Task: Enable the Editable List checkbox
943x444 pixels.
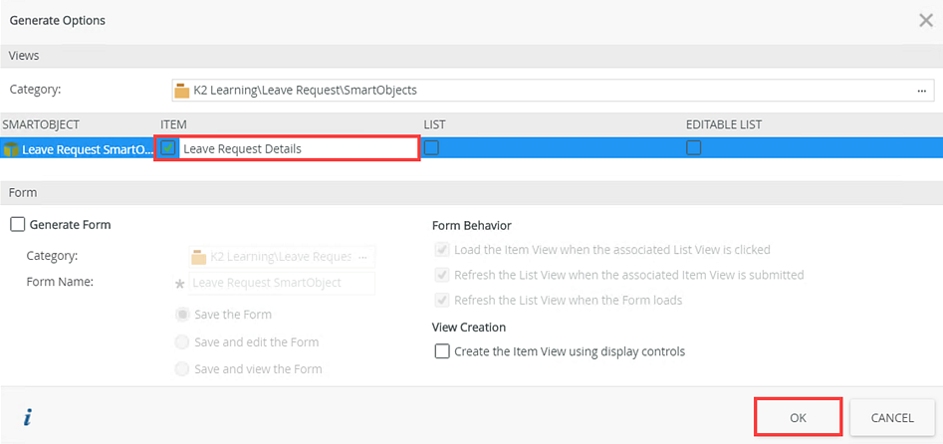Action: 693,148
